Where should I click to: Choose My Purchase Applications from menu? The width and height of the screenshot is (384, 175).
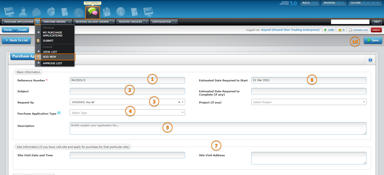pos(53,34)
